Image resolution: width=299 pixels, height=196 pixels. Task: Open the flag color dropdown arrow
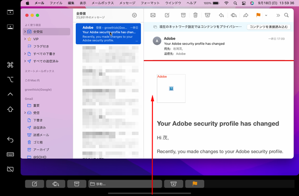(266, 15)
